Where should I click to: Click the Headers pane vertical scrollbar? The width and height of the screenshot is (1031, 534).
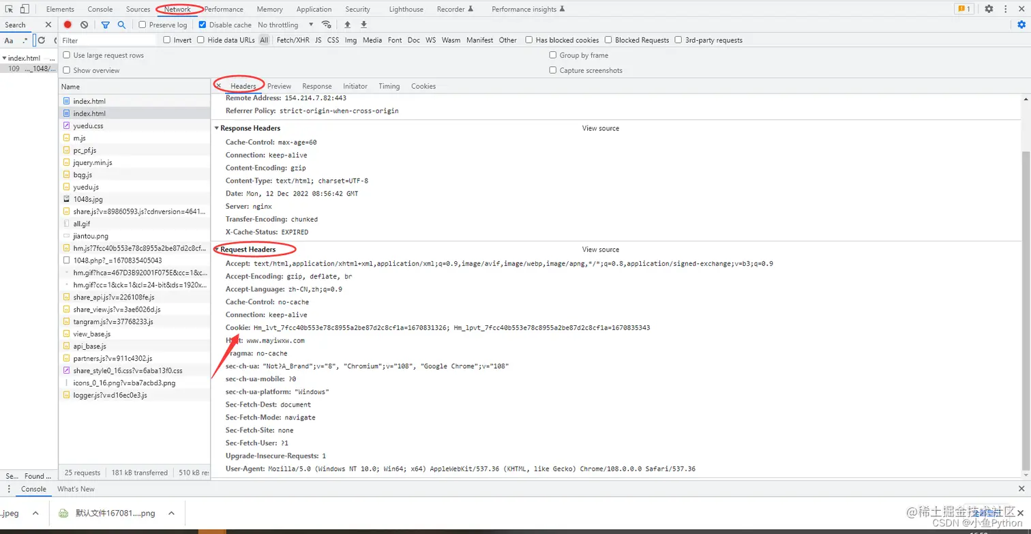tap(1026, 310)
